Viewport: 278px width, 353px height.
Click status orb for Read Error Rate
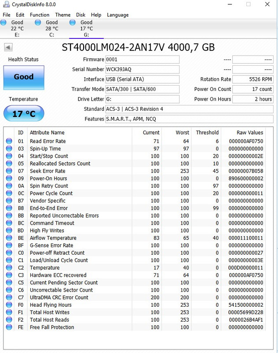point(9,141)
